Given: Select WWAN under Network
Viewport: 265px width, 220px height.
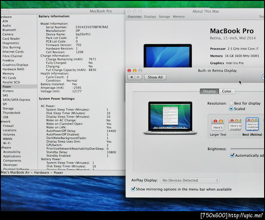Looking at the screenshot, I should tap(8, 139).
